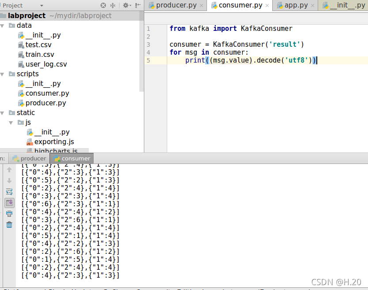Select the consumer run tab
The image size is (368, 290).
coord(72,159)
